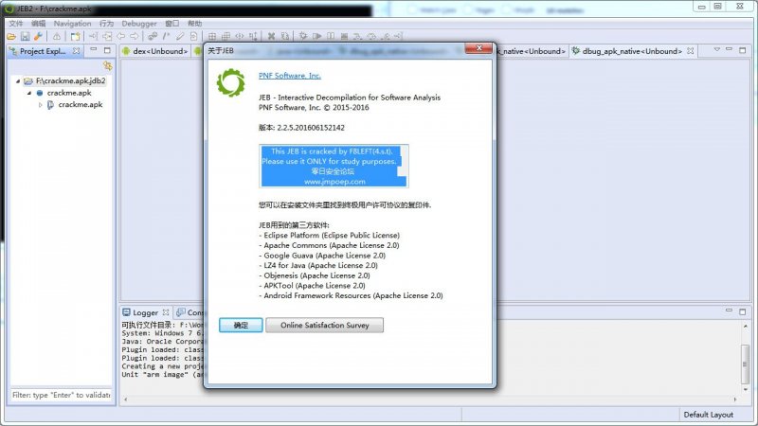Viewport: 758px width, 426px height.
Task: Close the Logger tab with its X
Action: [166, 312]
